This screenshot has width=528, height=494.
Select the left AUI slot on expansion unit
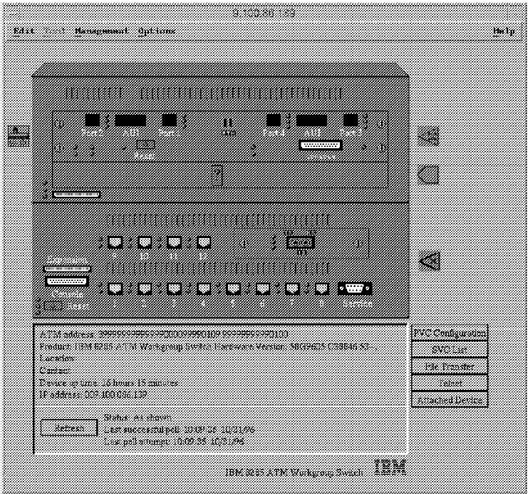click(x=130, y=120)
